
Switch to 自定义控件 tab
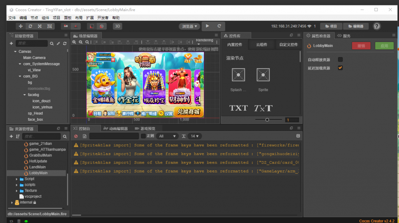288,44
